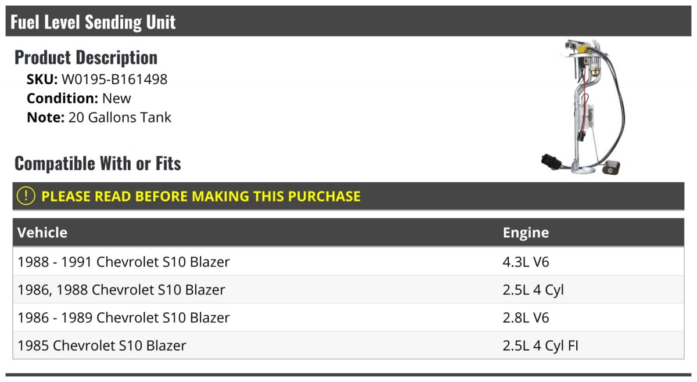Click the 2.5L 4 Cyl engine cell

pos(533,290)
